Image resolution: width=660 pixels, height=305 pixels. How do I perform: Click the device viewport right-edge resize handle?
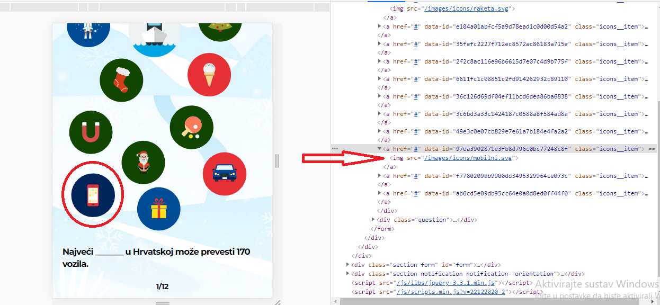277,161
